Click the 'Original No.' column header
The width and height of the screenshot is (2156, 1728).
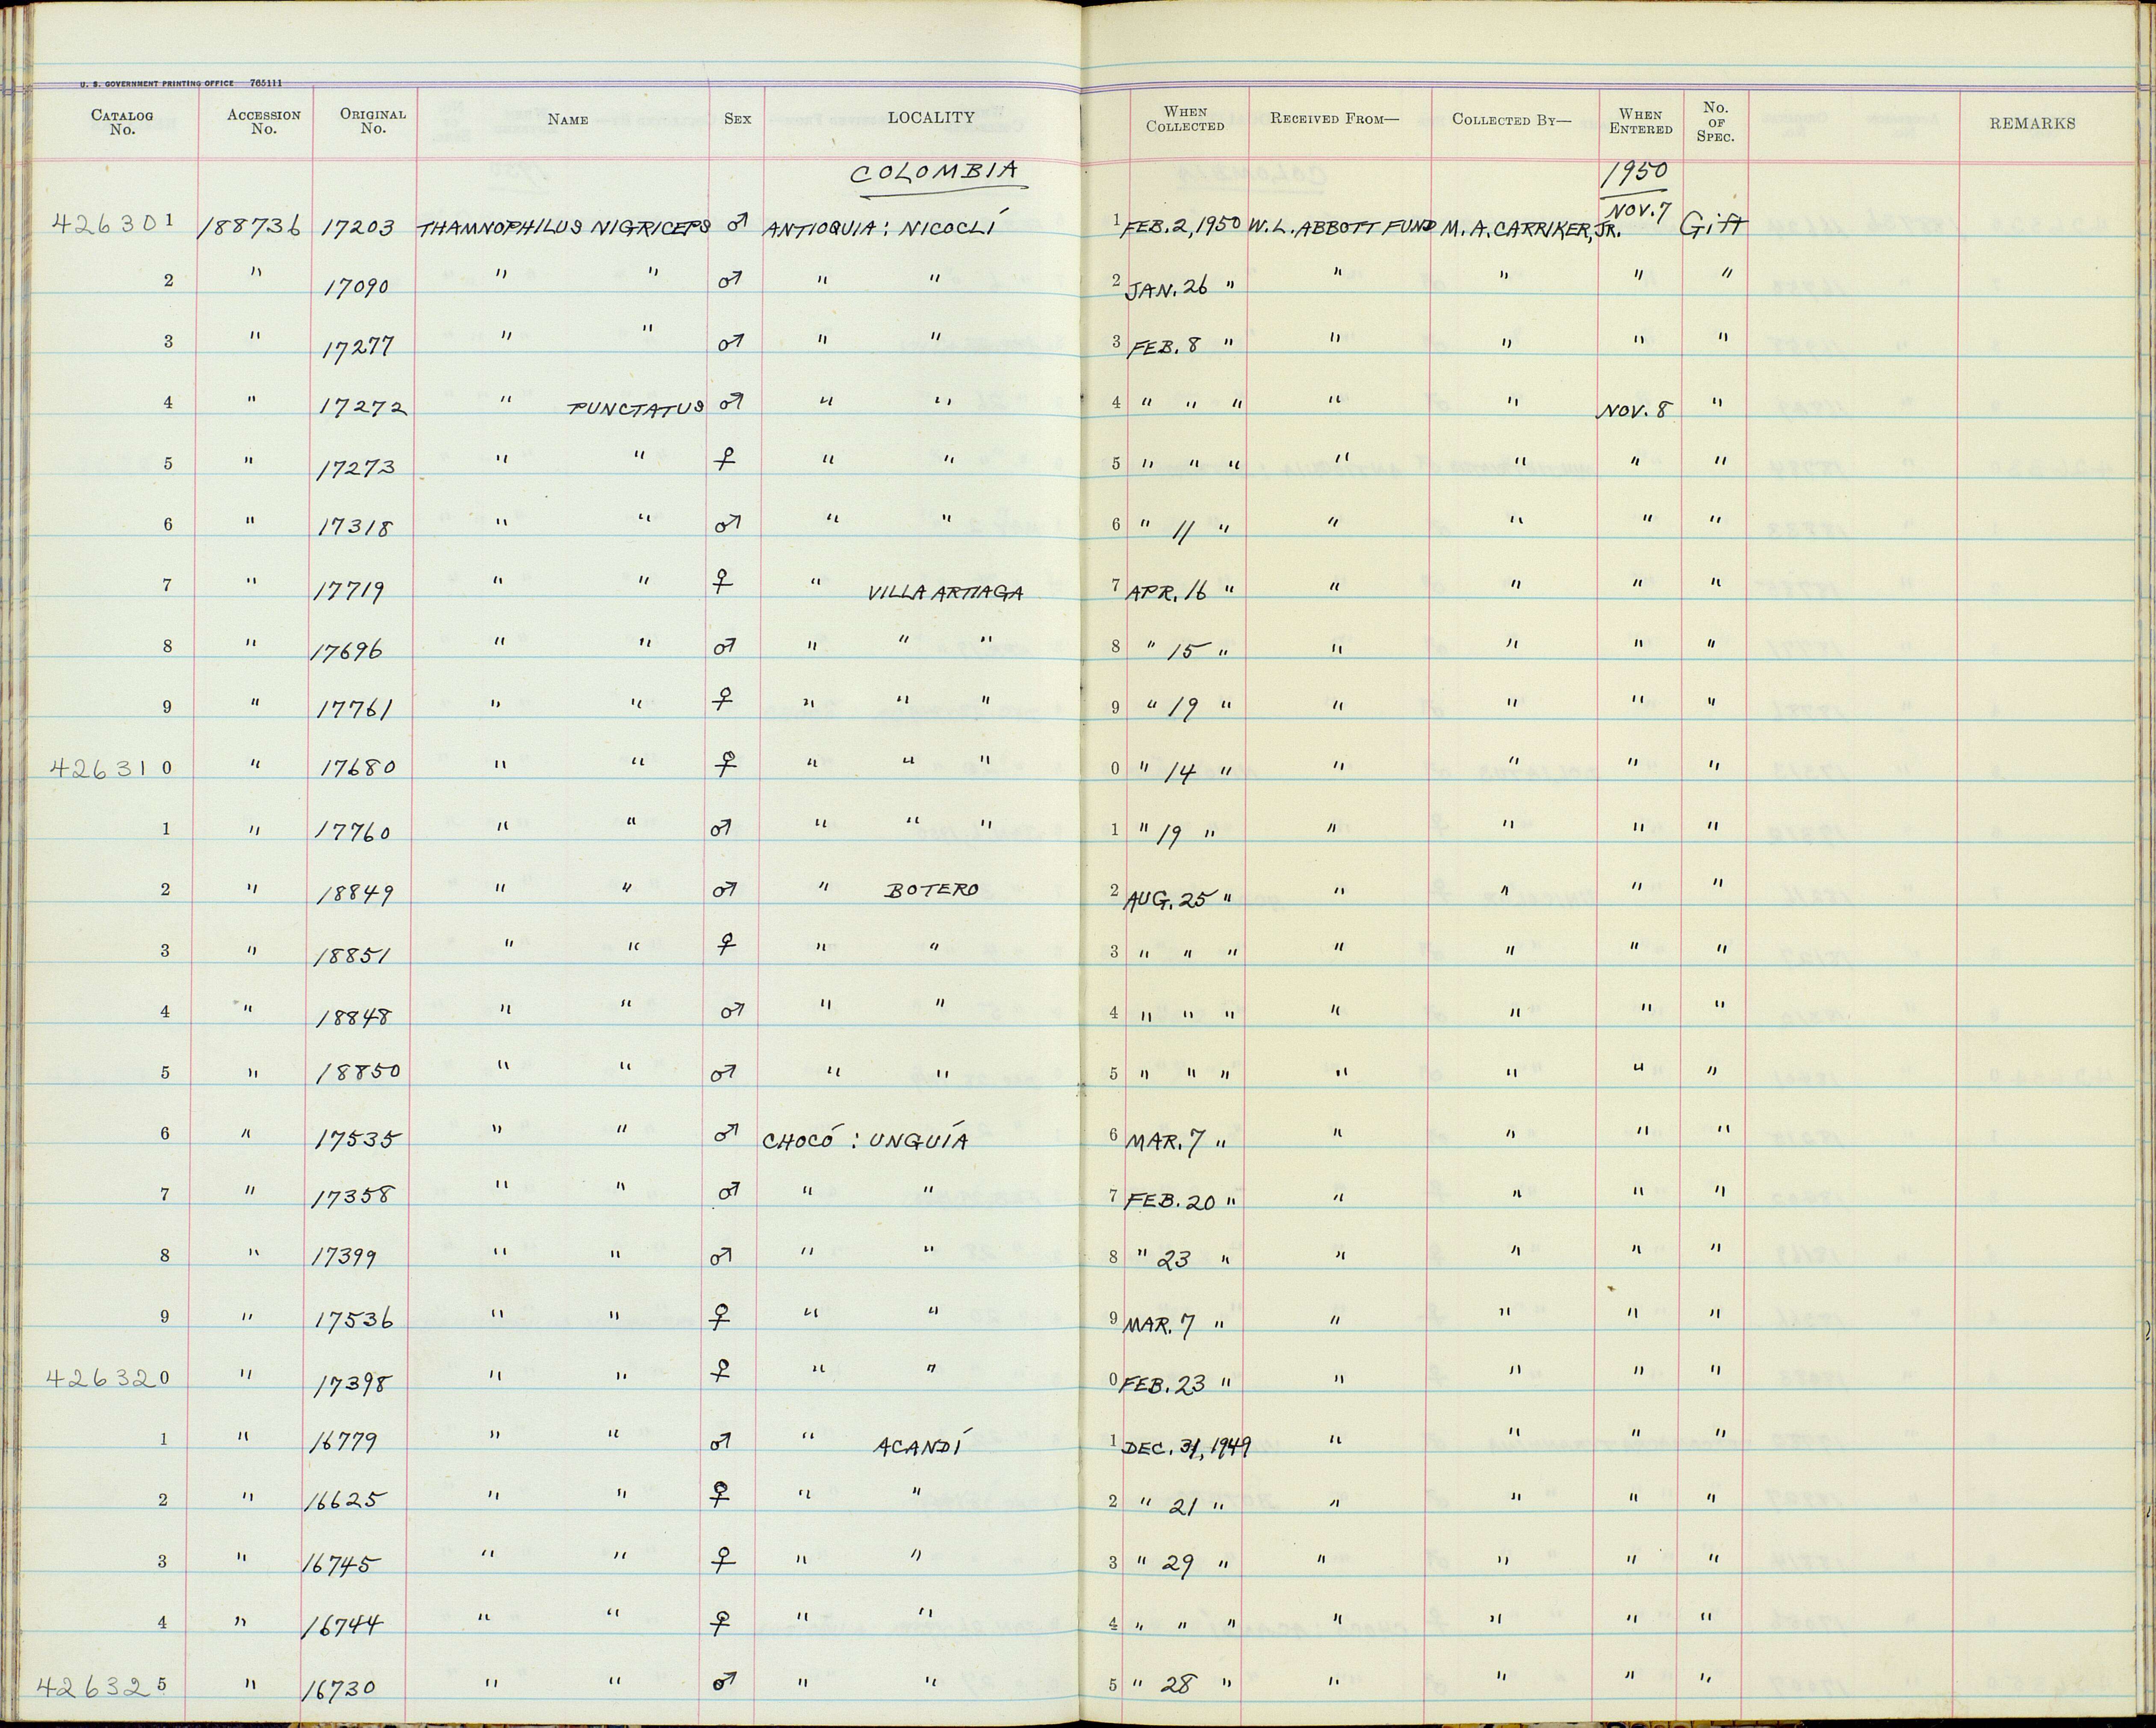(373, 121)
